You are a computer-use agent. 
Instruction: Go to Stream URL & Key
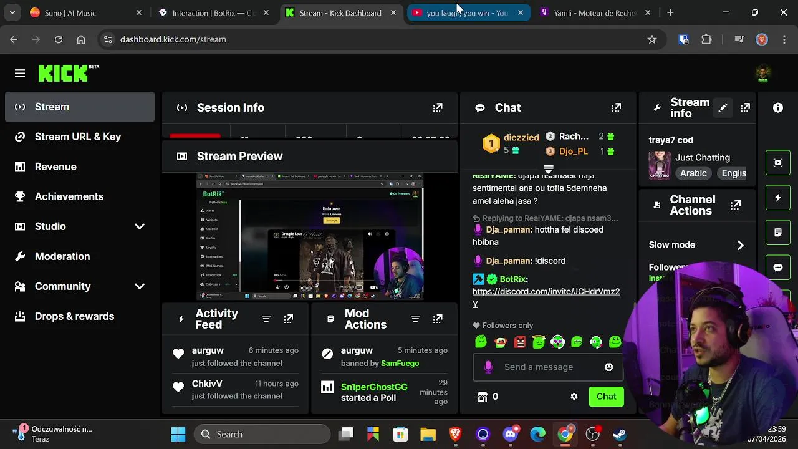[80, 137]
